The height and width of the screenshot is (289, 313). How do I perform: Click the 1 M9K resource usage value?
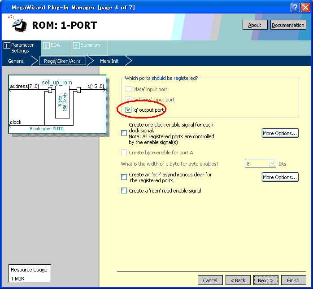click(30, 278)
